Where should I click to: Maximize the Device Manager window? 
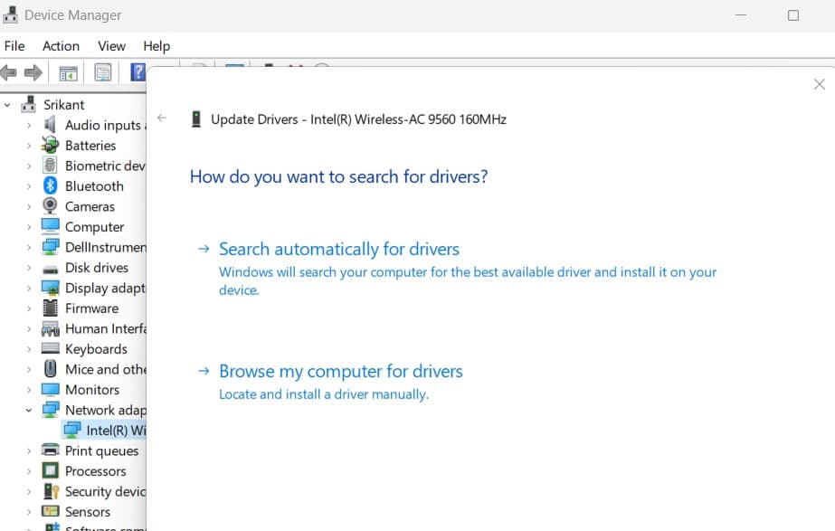793,15
